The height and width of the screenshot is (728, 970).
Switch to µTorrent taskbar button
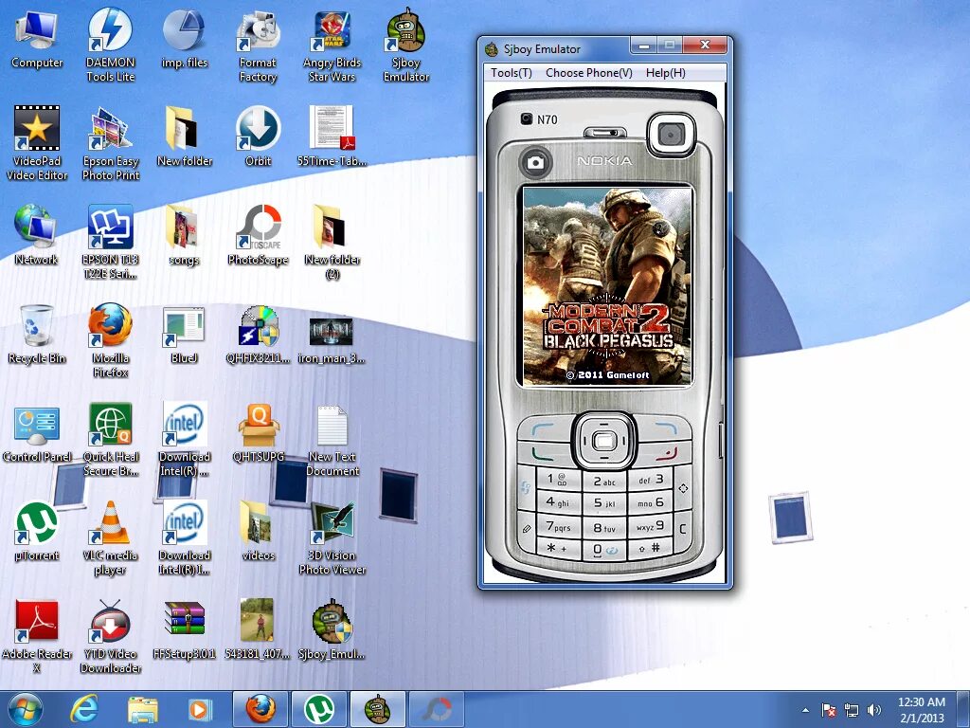320,709
